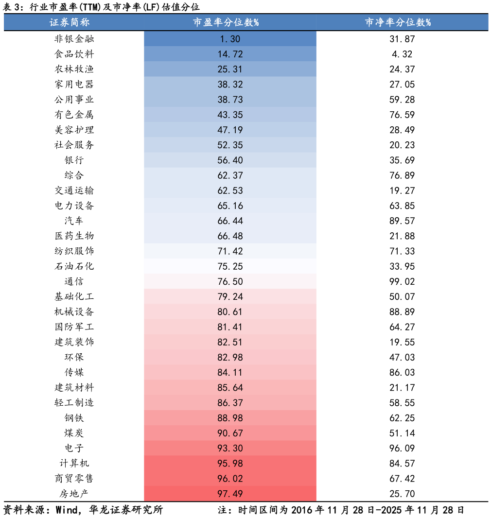
Task: Select the 88.98 percentile cell
Action: (230, 418)
